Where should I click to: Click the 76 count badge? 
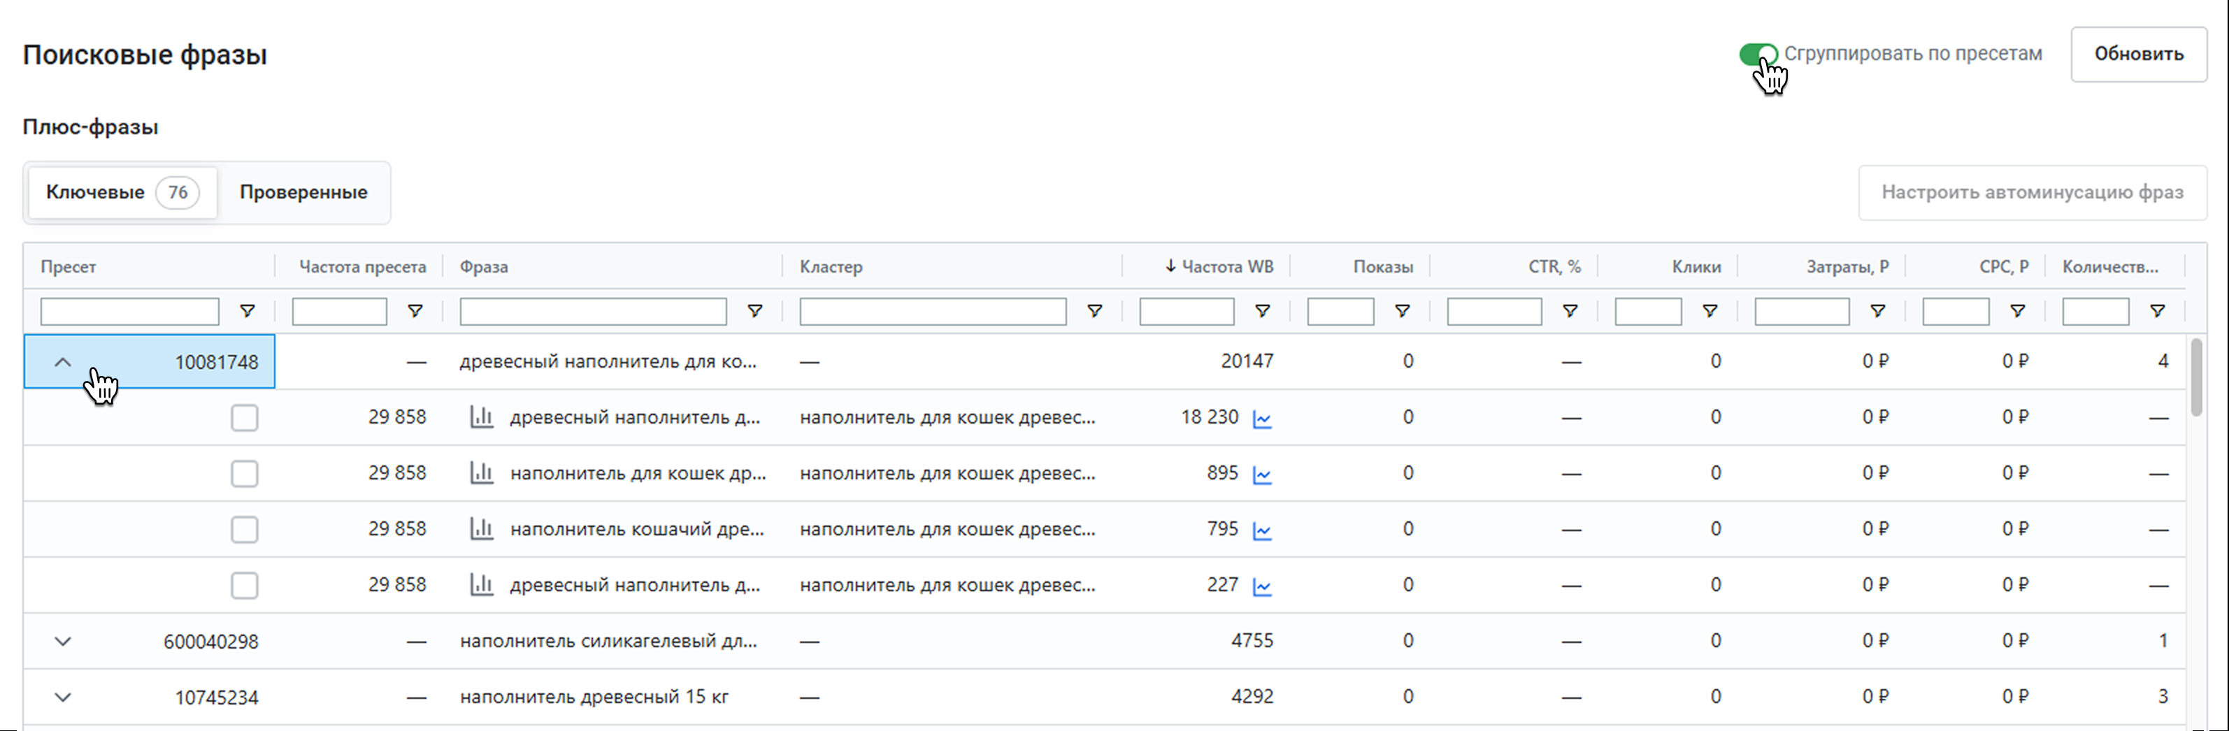pyautogui.click(x=178, y=192)
